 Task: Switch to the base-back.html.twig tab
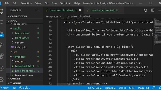(104, 10)
